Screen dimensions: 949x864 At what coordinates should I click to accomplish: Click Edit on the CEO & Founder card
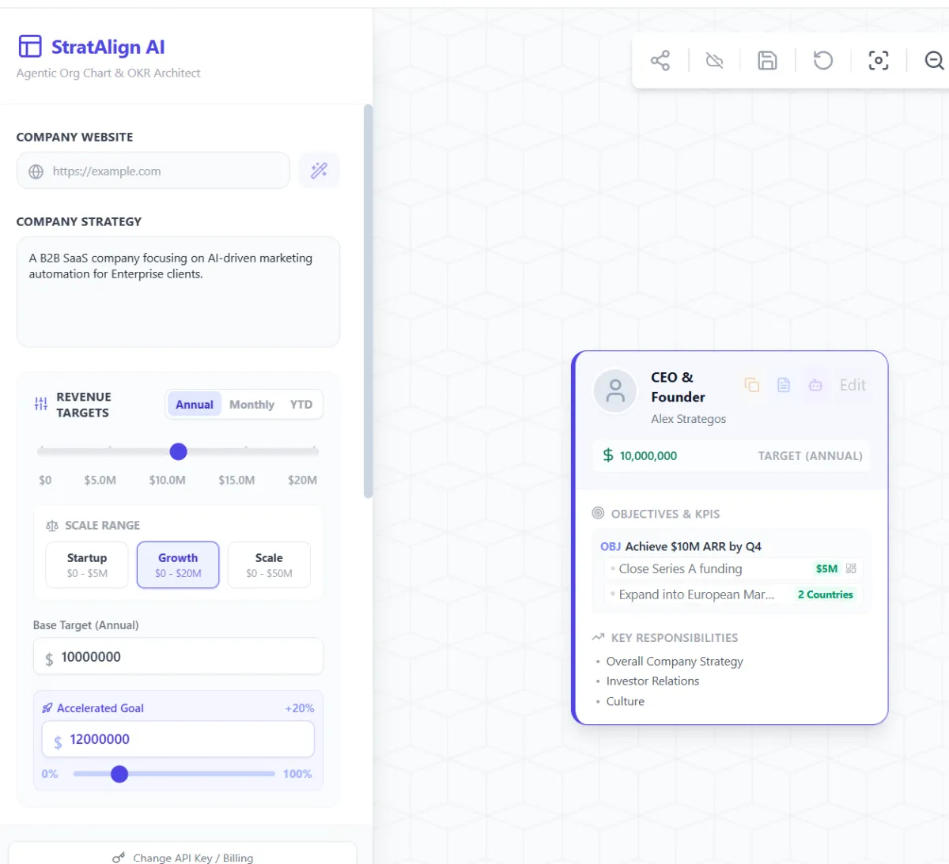click(x=853, y=385)
